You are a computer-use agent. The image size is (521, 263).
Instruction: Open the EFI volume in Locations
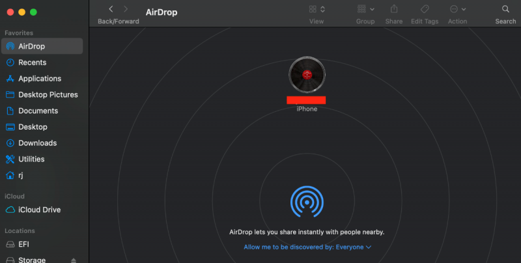(x=42, y=244)
